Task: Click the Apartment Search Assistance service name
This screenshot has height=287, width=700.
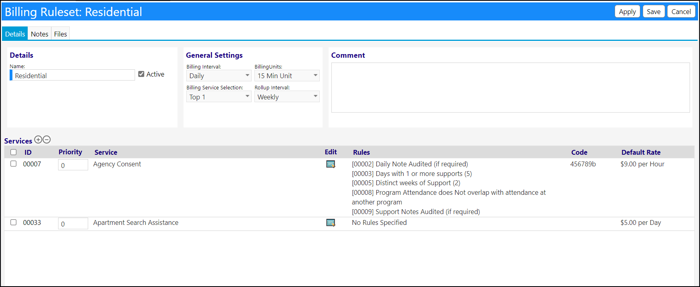Action: pyautogui.click(x=136, y=222)
